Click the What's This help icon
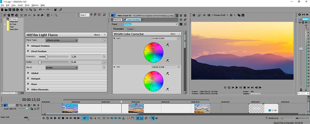 (x=60, y=10)
